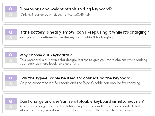Select the Q badge for the battery charging question
This screenshot has width=155, height=116.
[11, 32]
